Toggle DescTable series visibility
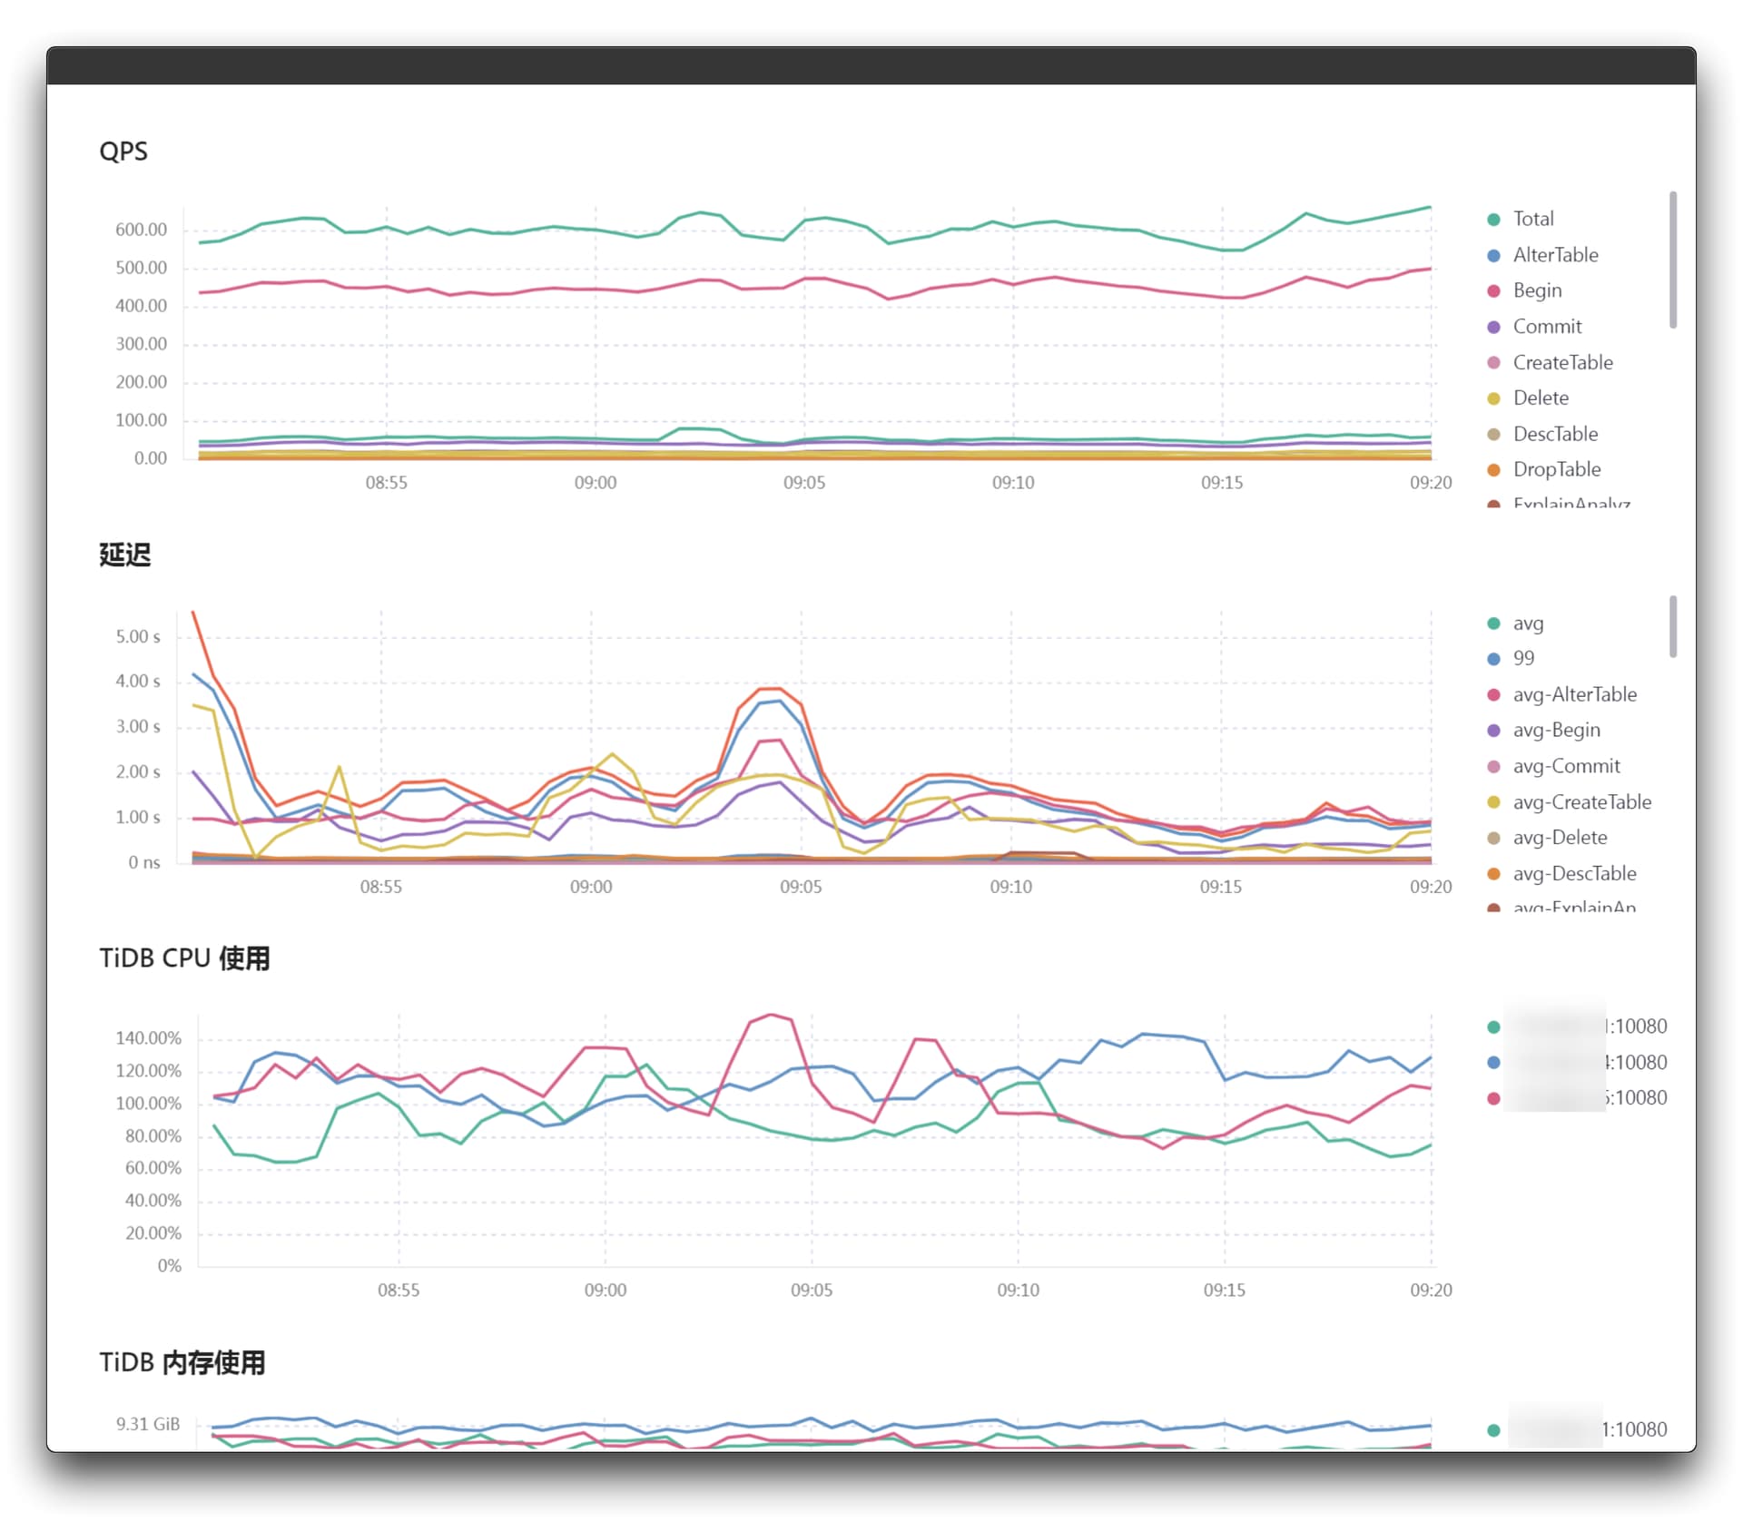 click(x=1554, y=434)
